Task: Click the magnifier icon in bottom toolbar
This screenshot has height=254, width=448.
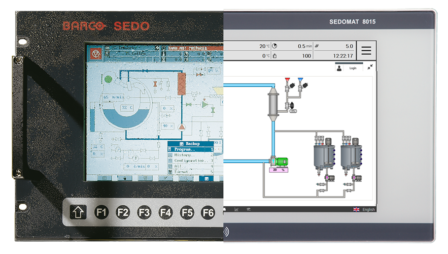Action: click(186, 178)
